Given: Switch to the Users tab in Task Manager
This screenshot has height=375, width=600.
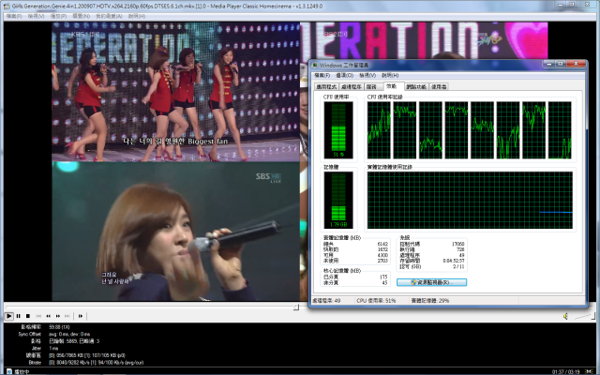Looking at the screenshot, I should (x=439, y=87).
